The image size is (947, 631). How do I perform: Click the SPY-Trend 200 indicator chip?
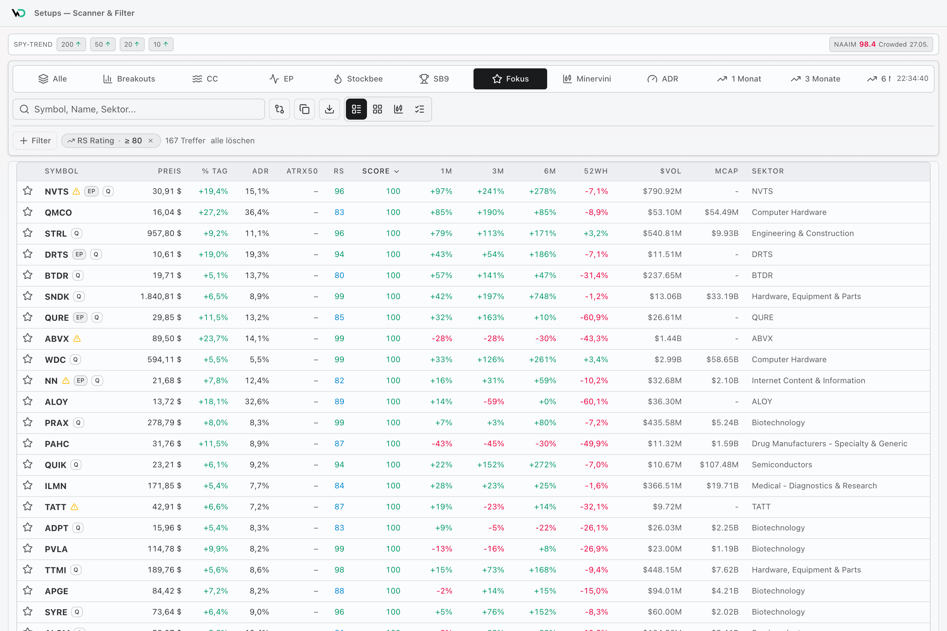71,44
